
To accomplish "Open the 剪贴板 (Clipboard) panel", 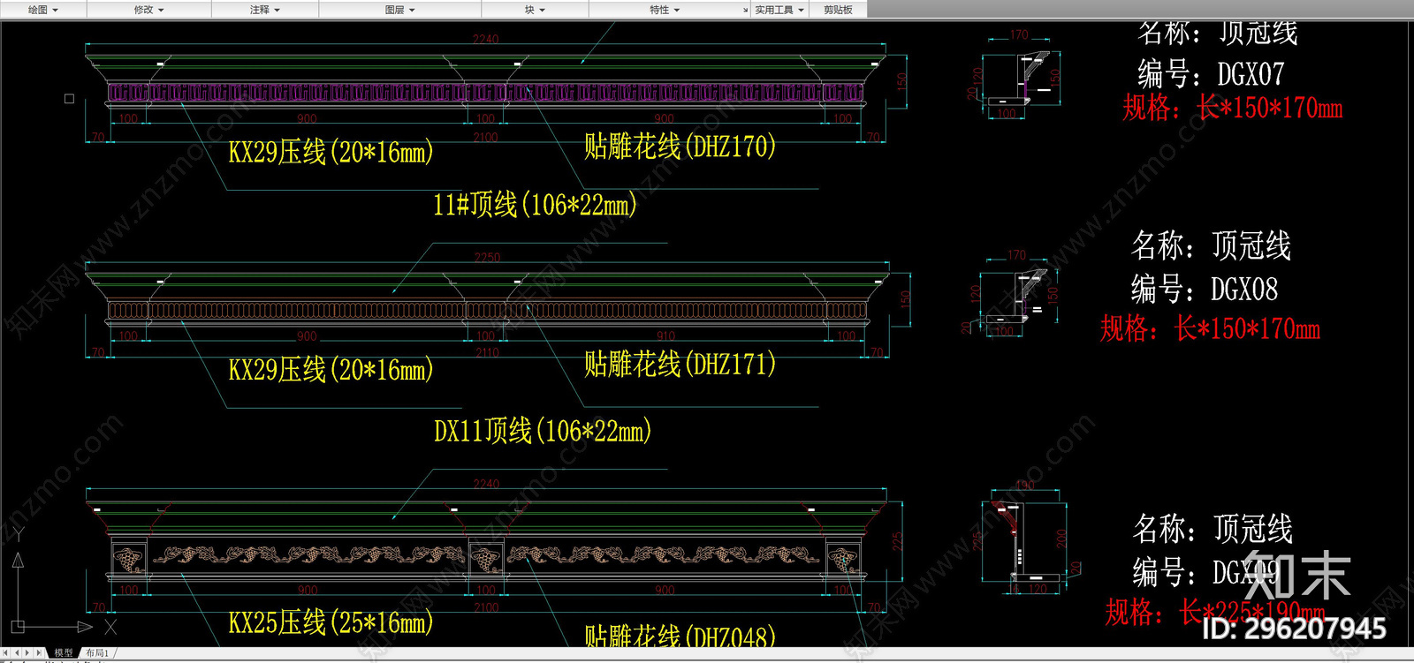I will click(x=838, y=10).
